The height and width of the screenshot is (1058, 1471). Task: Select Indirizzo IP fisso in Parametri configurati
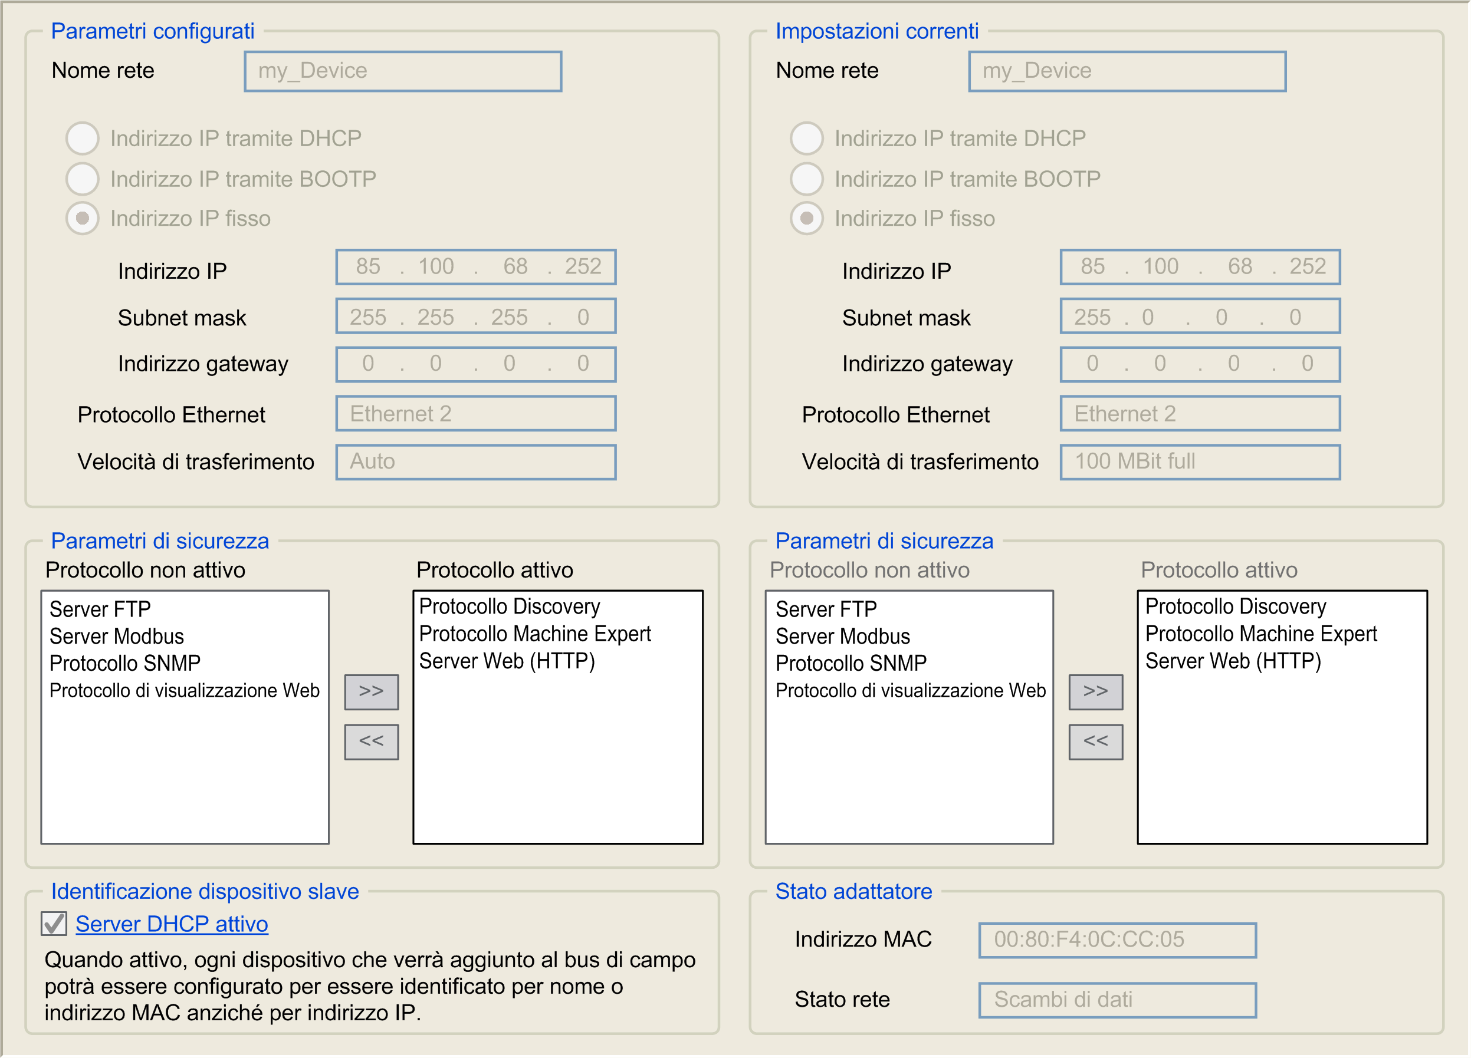[83, 219]
